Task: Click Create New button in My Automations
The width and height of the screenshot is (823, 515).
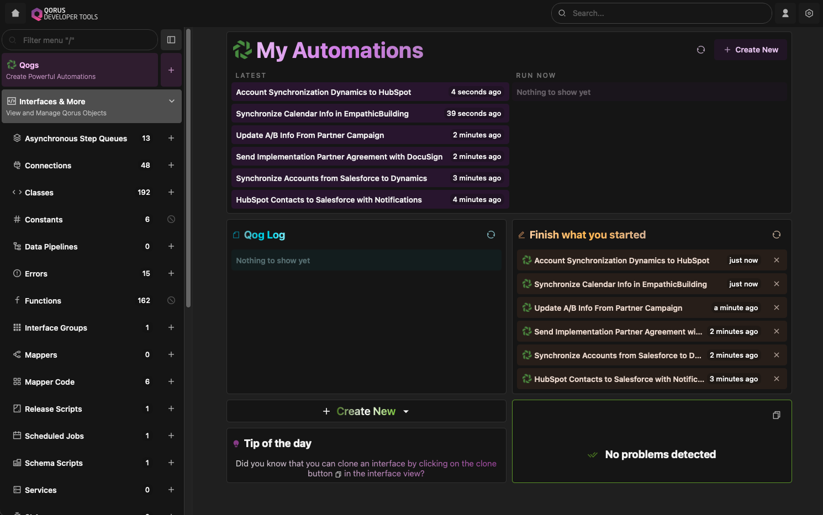Action: click(x=751, y=50)
